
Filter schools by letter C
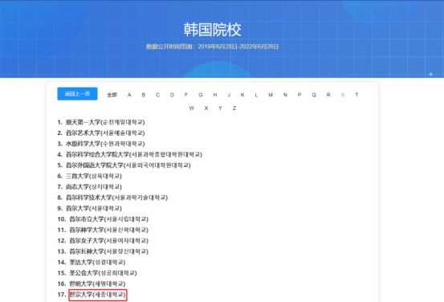tap(157, 95)
